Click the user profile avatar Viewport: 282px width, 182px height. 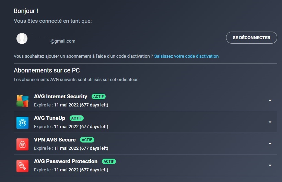[x=22, y=38]
